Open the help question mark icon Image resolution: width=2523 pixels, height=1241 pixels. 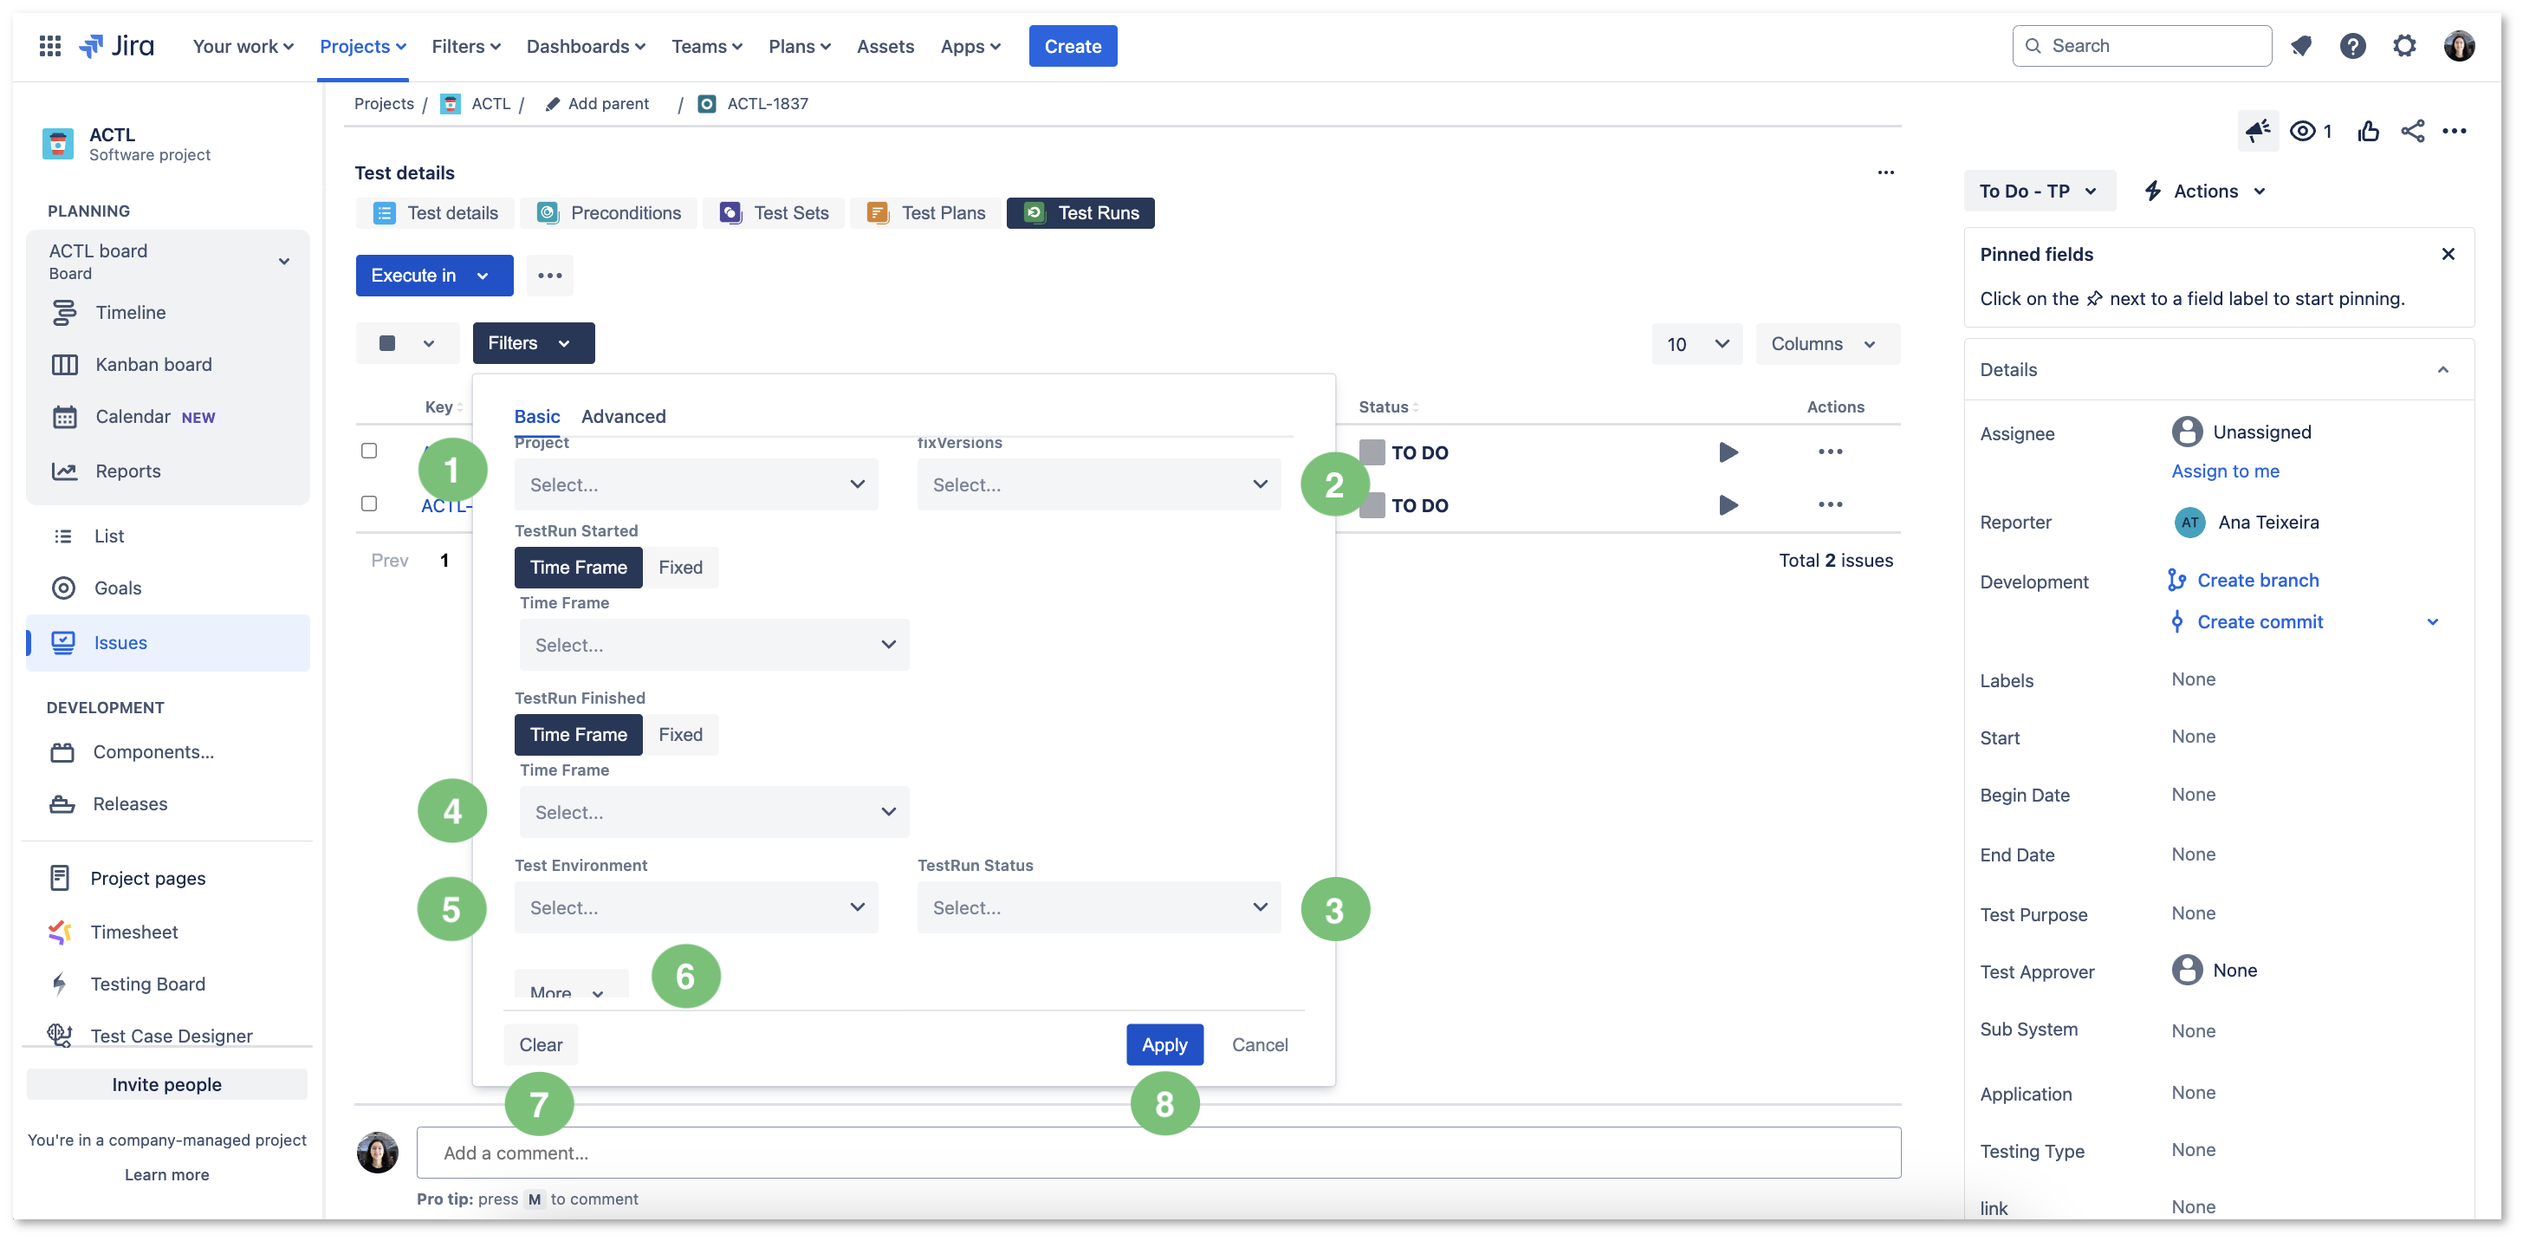pyautogui.click(x=2352, y=46)
